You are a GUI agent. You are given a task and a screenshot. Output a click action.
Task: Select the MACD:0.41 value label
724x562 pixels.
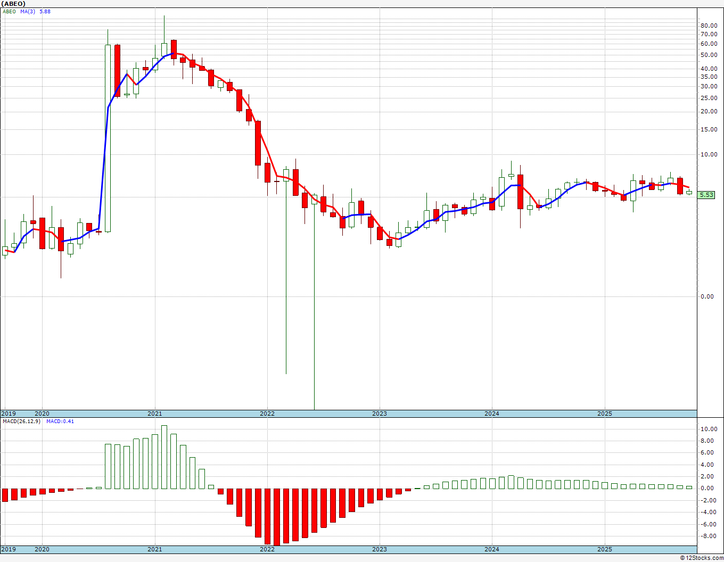click(x=60, y=421)
